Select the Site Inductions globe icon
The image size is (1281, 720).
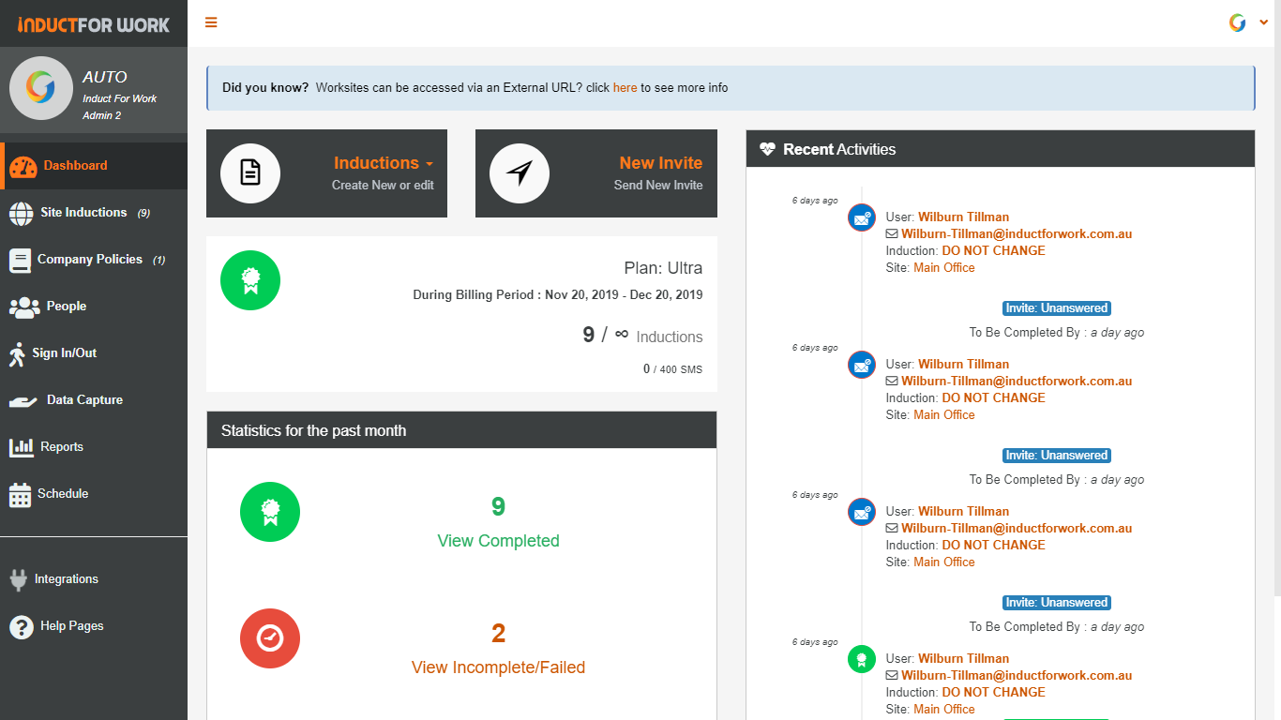(x=21, y=212)
